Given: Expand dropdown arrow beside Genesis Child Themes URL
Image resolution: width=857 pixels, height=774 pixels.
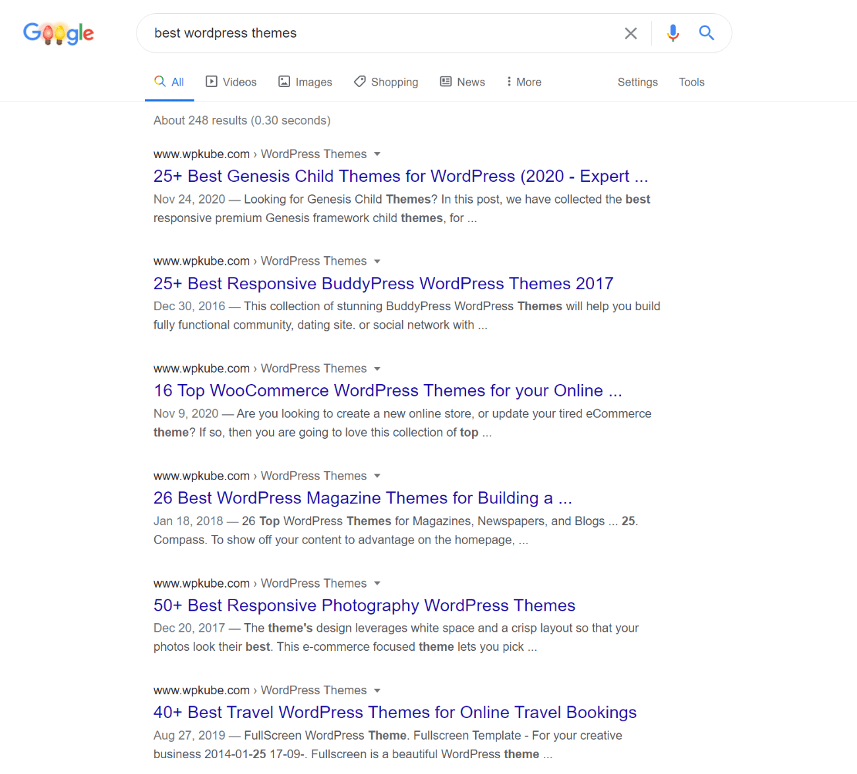Looking at the screenshot, I should coord(377,154).
